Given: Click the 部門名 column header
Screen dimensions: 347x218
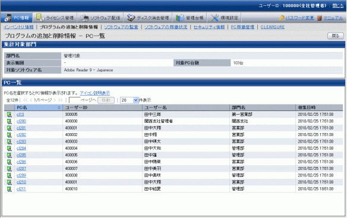Looking at the screenshot, I should [x=263, y=108].
